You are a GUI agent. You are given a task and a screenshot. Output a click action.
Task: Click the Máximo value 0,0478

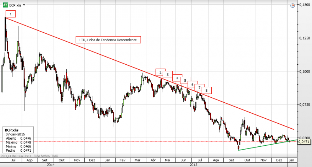(x=26, y=142)
